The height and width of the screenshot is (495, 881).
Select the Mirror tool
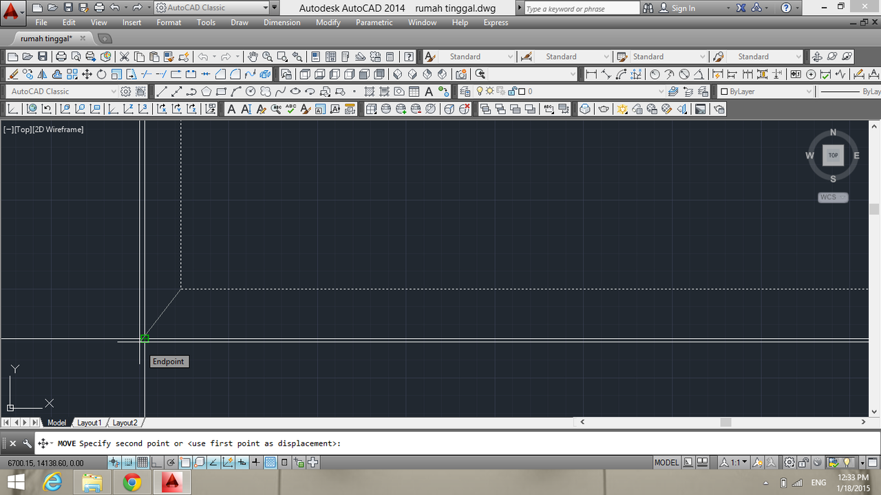pos(42,74)
